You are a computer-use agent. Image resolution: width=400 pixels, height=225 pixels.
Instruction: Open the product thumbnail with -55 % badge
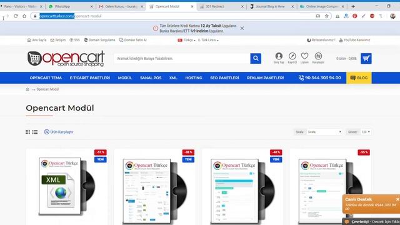(x=331, y=191)
